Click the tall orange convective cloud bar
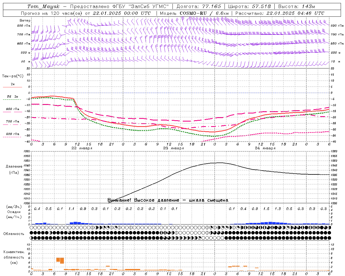Screen dimensions: 345x276 click(x=62, y=261)
